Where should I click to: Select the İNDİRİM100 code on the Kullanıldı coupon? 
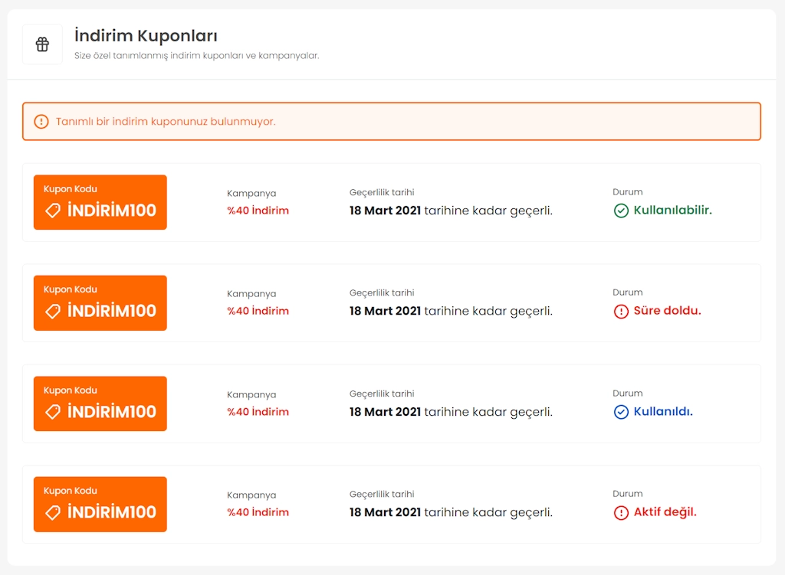point(112,411)
